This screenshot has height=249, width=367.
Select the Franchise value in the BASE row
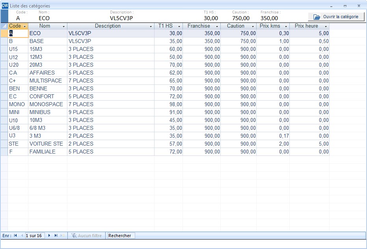201,41
